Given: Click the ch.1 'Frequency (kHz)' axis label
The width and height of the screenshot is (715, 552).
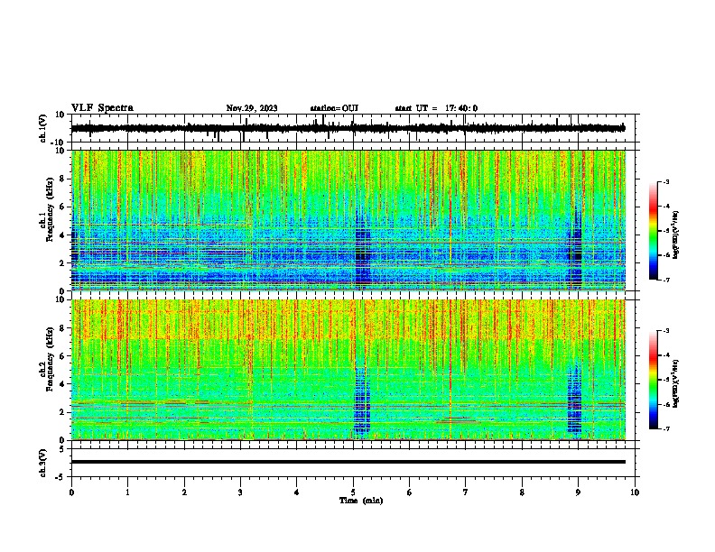Looking at the screenshot, I should [50, 210].
